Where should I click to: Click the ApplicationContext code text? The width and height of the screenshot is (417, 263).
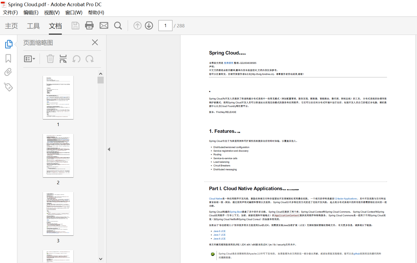(x=287, y=215)
